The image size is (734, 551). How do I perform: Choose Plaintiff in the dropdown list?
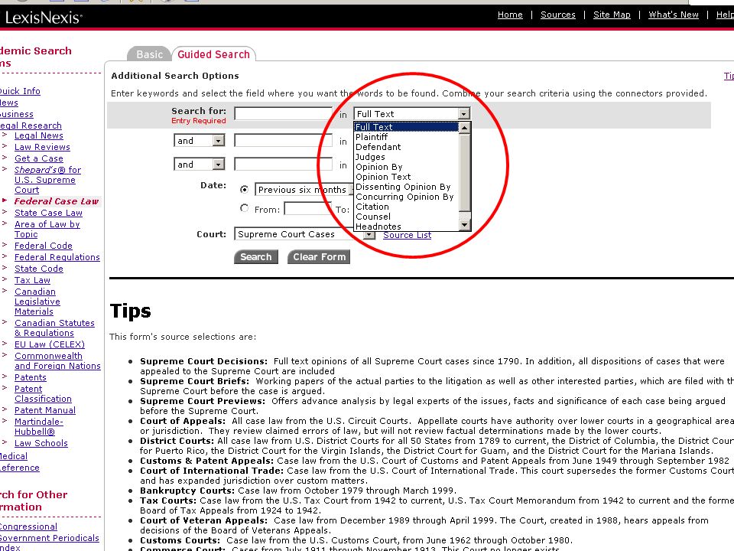[x=406, y=137]
